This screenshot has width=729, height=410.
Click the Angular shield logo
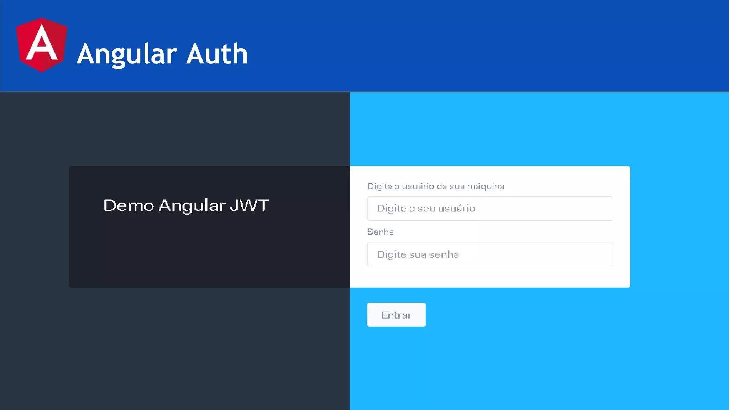coord(42,45)
